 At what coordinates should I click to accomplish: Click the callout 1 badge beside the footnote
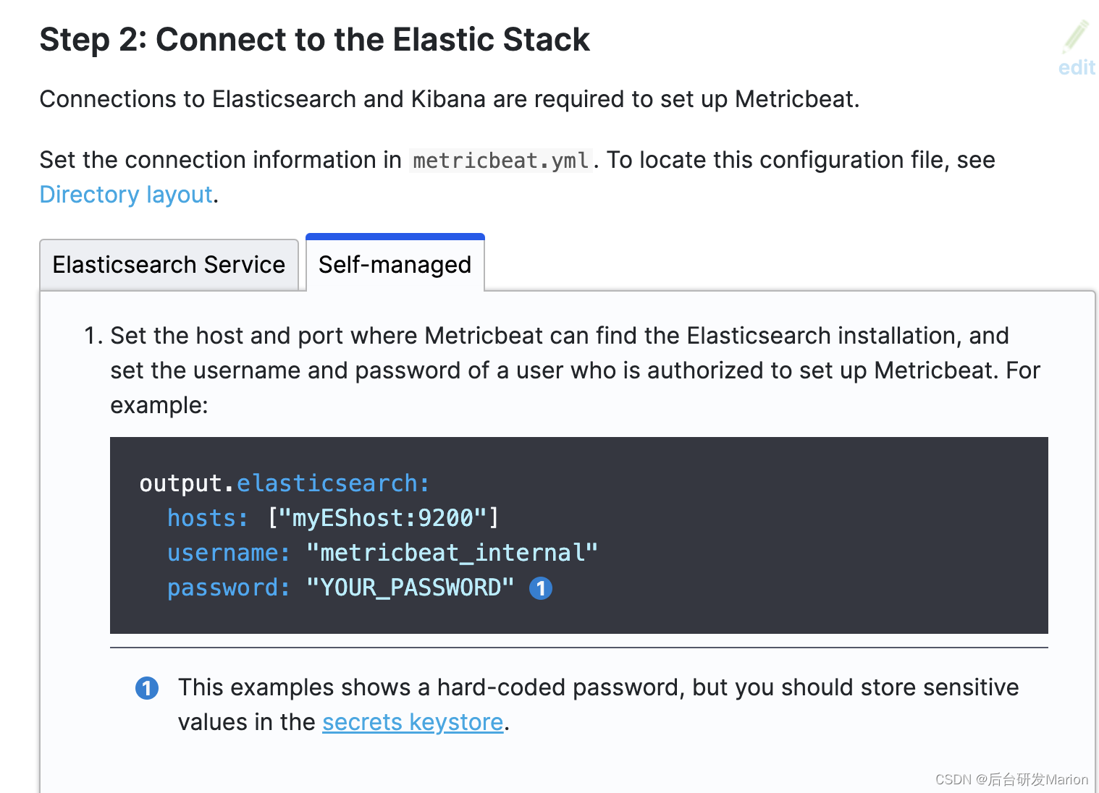pos(147,688)
